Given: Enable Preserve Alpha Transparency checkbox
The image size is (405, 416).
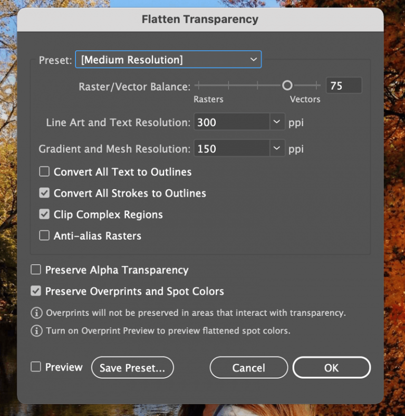Looking at the screenshot, I should point(36,269).
